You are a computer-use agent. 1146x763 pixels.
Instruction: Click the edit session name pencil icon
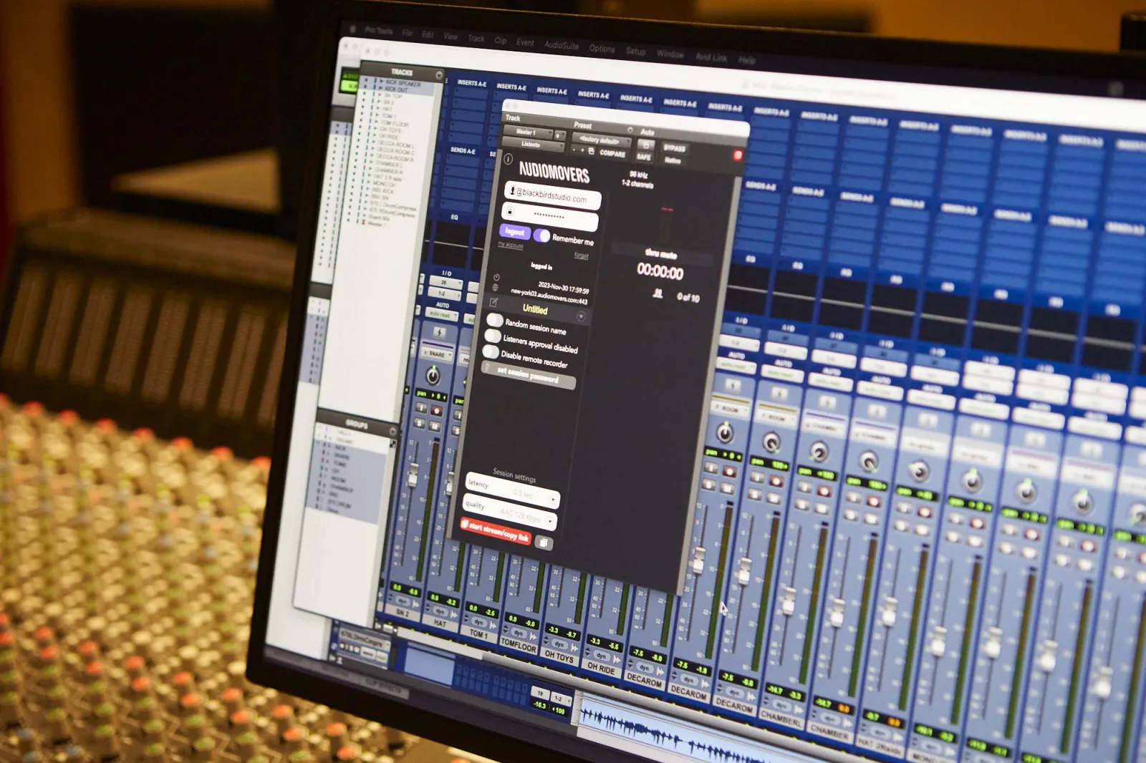click(493, 302)
